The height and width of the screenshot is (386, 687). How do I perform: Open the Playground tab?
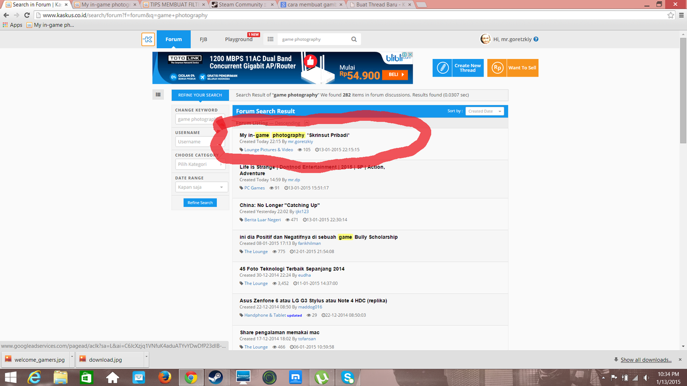point(239,39)
